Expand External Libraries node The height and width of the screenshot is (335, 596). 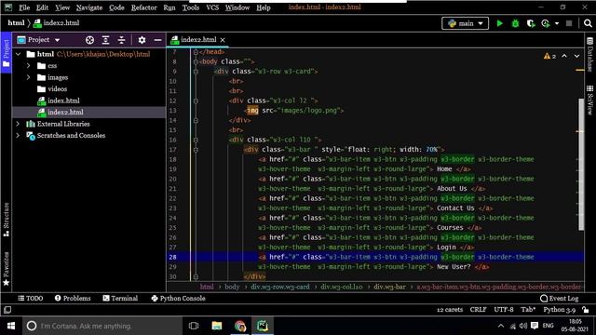pos(18,124)
